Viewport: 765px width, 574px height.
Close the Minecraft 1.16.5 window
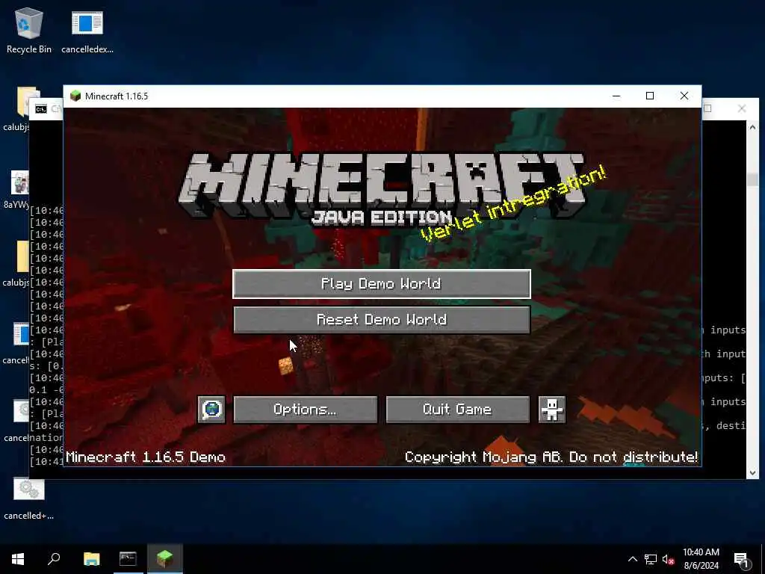[684, 96]
